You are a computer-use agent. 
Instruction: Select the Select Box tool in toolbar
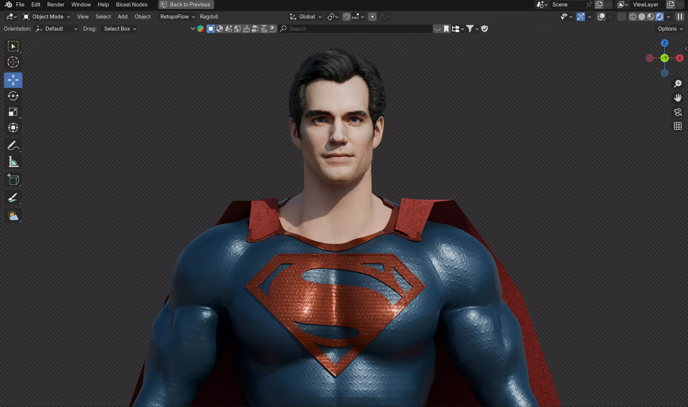tap(13, 46)
